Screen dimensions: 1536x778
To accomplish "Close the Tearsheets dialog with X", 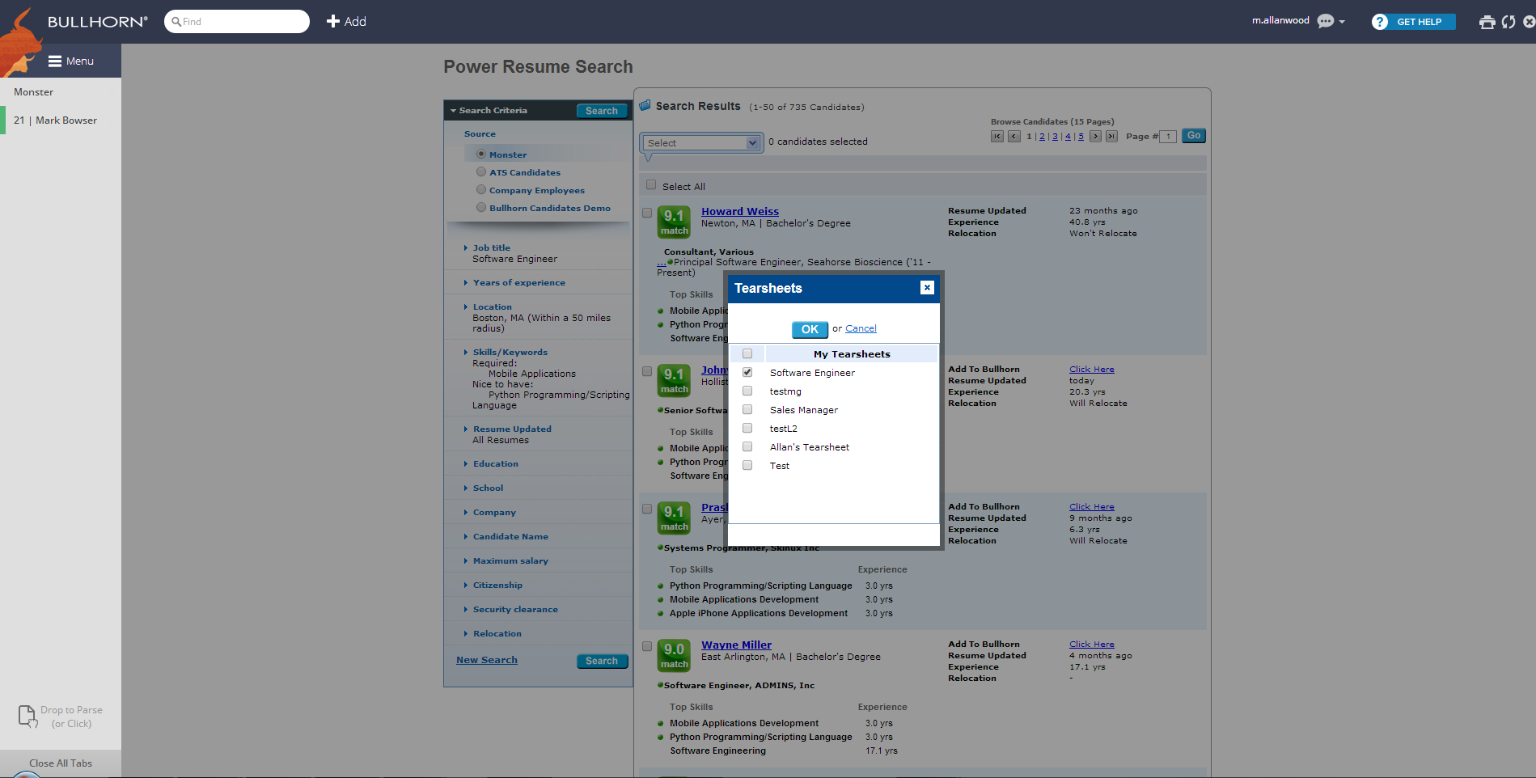I will pos(927,288).
